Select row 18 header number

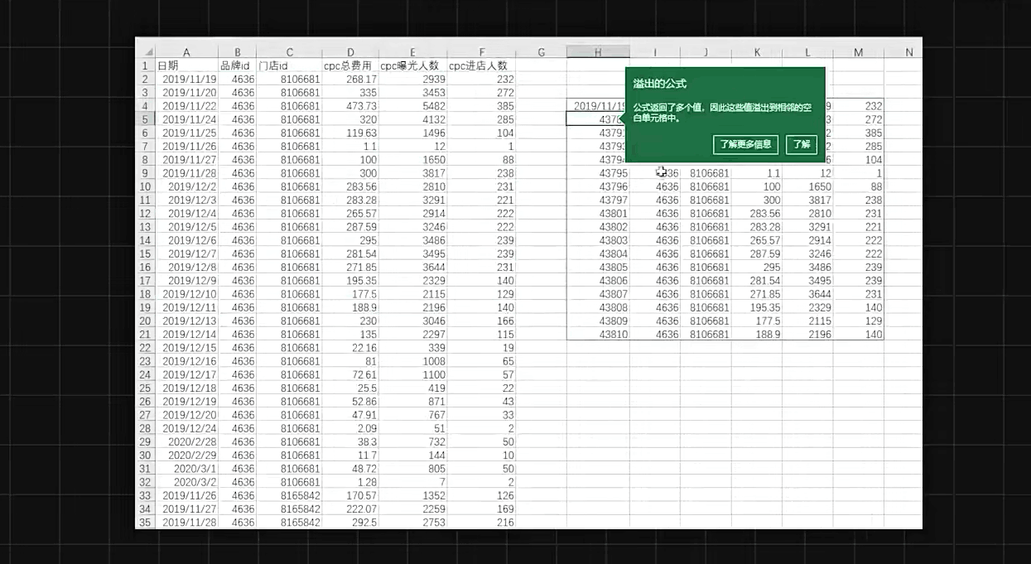[x=145, y=294]
